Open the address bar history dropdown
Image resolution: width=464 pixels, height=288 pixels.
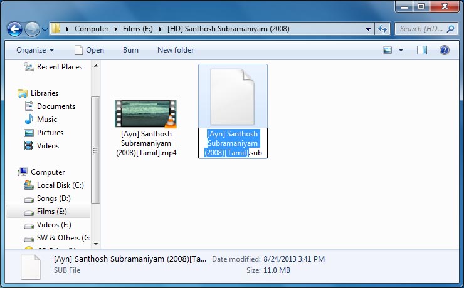point(368,29)
